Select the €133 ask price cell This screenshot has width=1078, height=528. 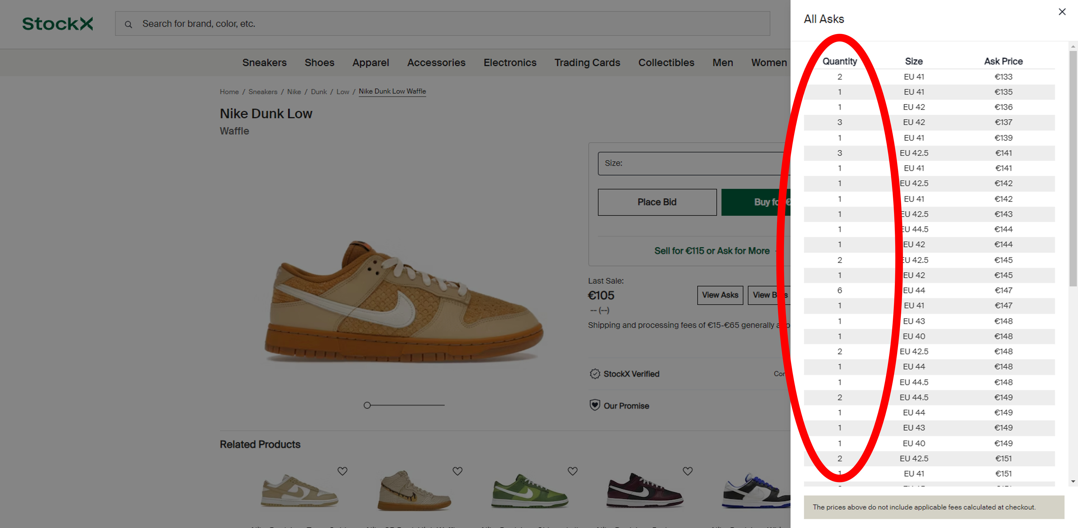click(x=1003, y=77)
